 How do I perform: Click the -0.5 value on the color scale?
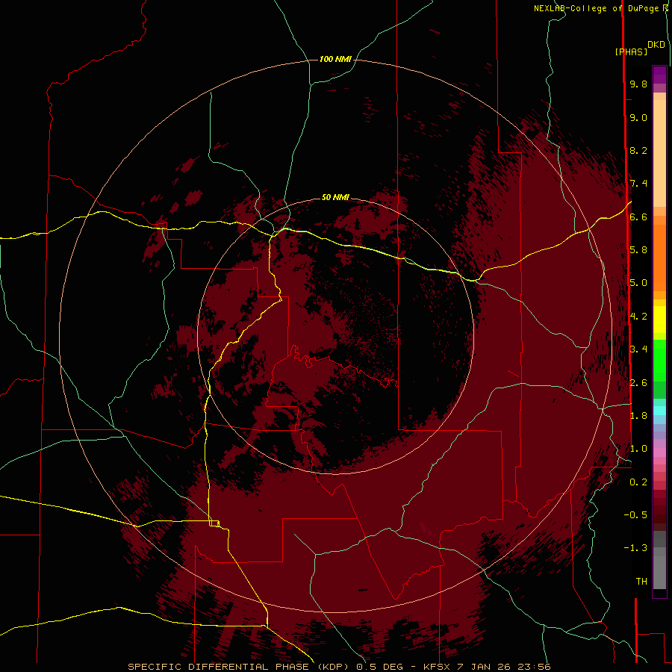(635, 514)
